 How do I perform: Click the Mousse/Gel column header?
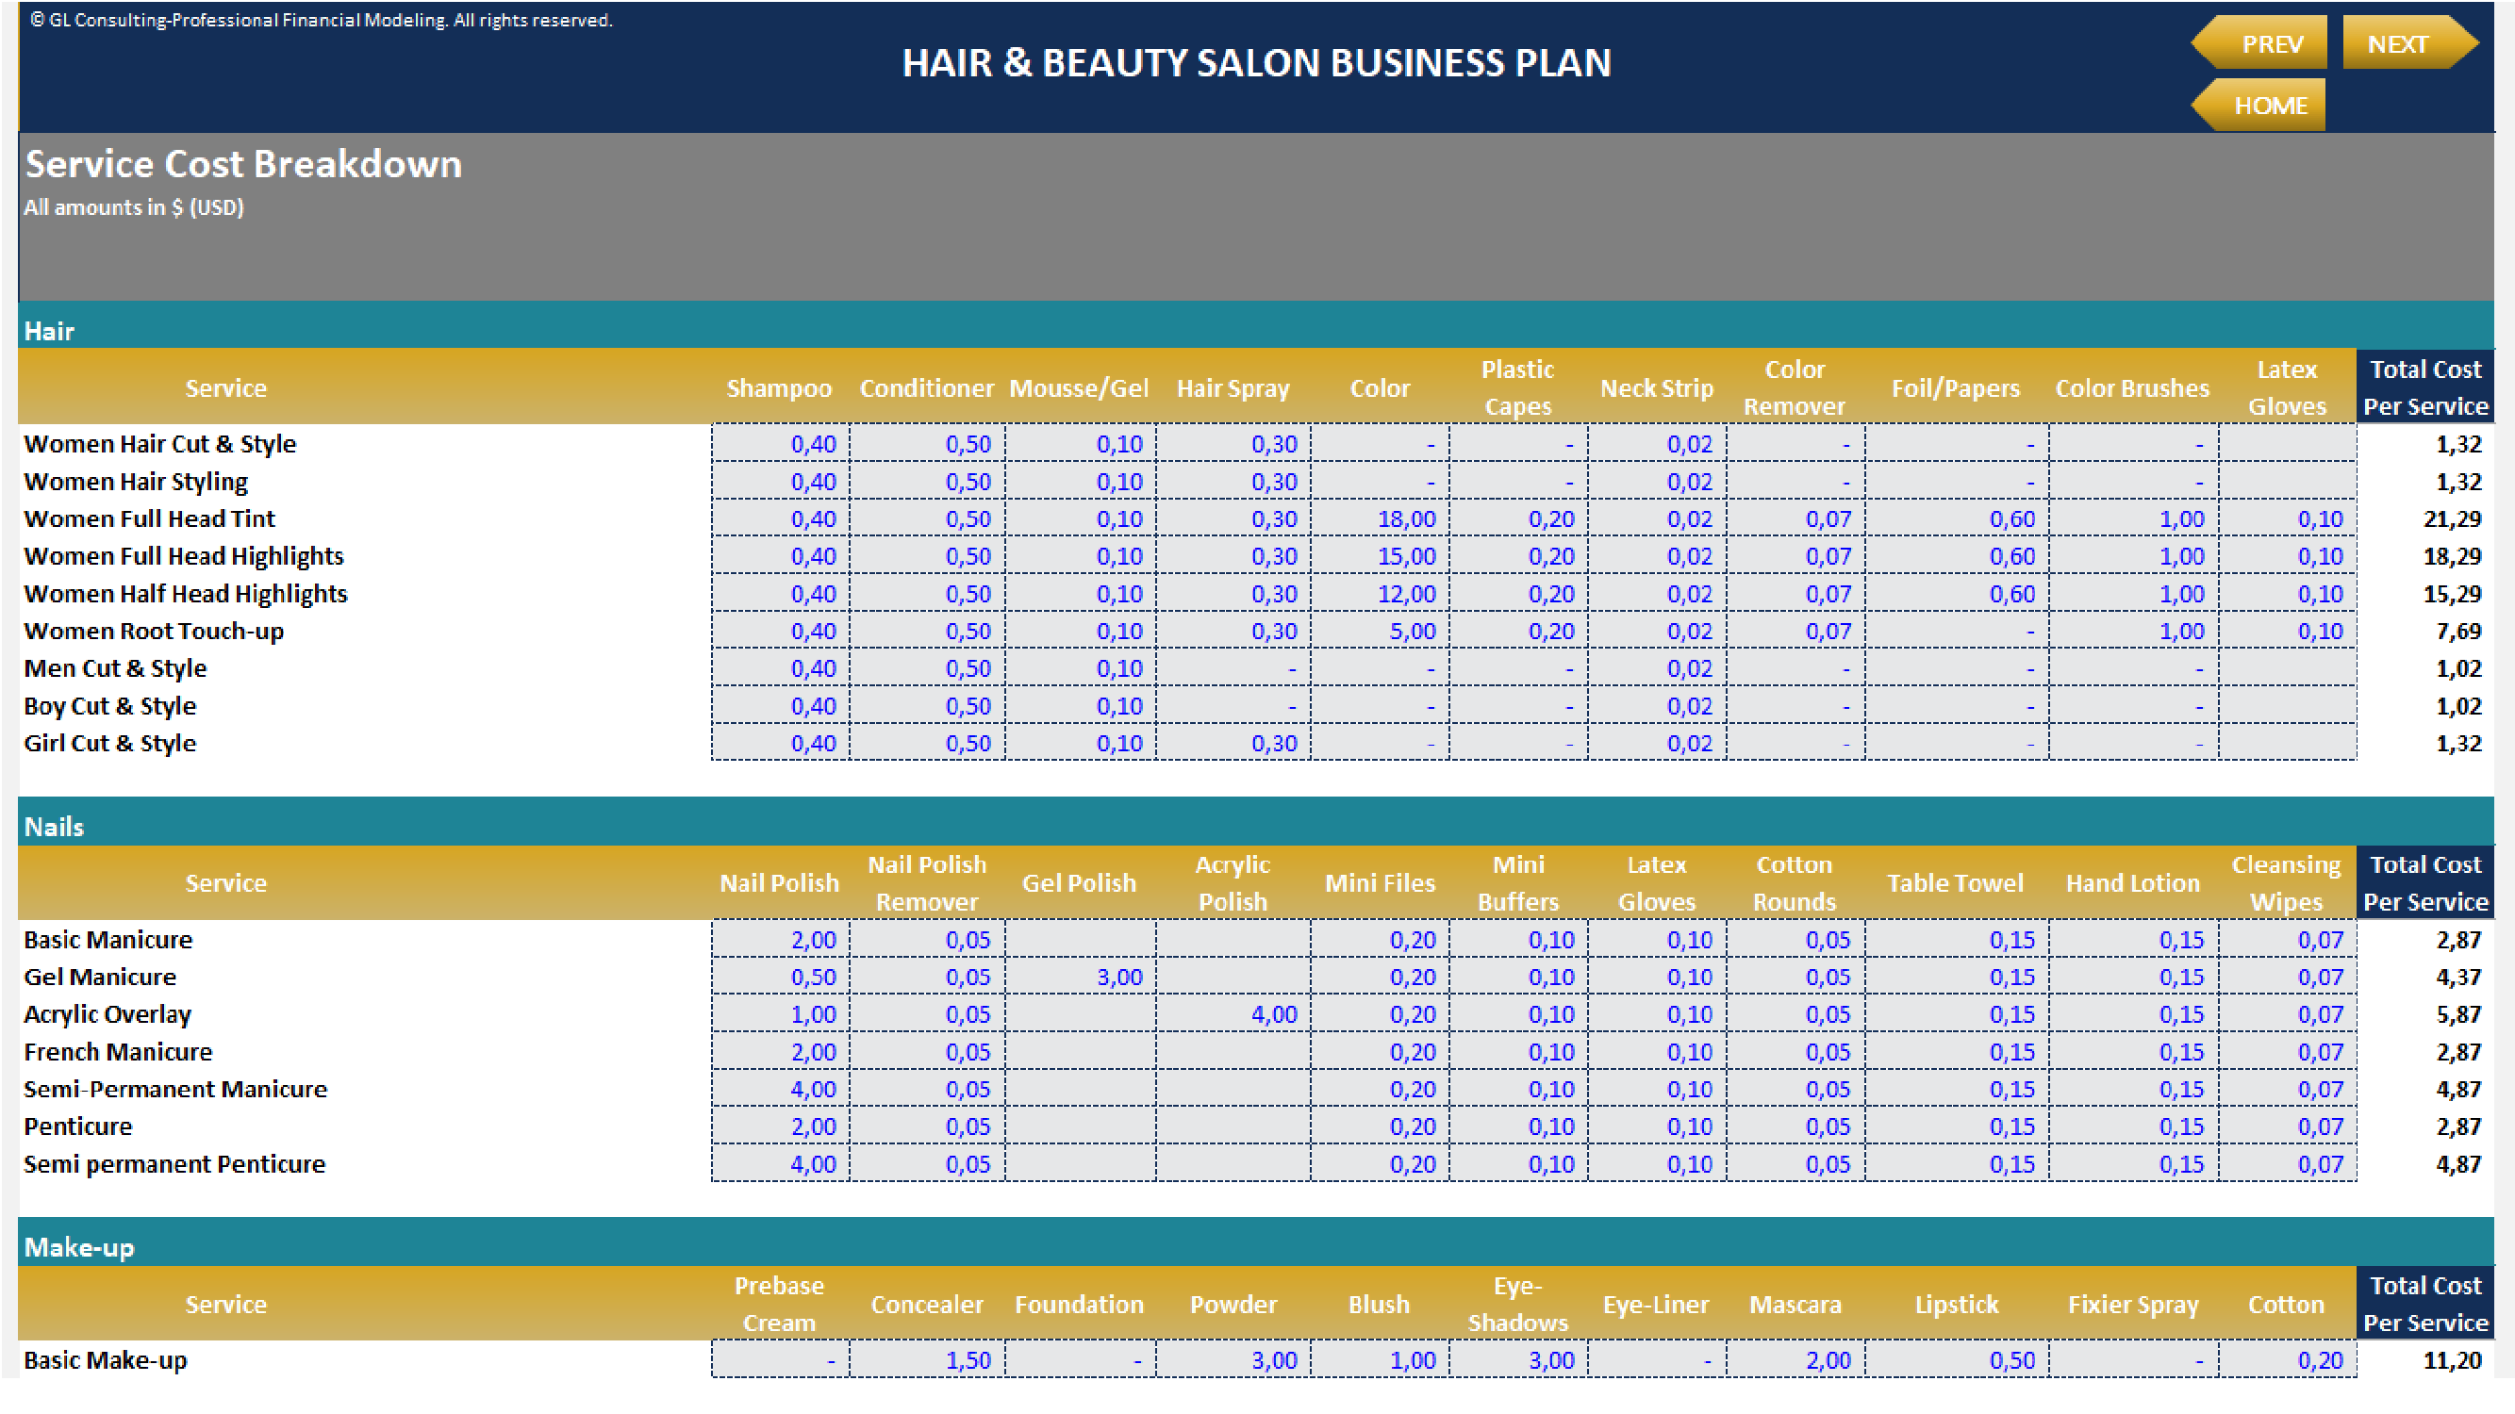pyautogui.click(x=1079, y=388)
